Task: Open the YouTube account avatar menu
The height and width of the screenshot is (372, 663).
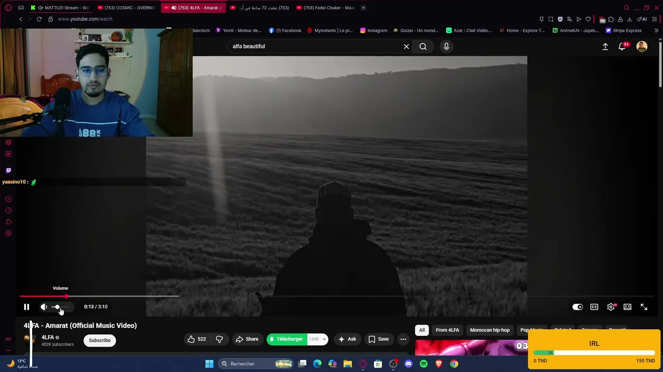Action: (x=642, y=47)
